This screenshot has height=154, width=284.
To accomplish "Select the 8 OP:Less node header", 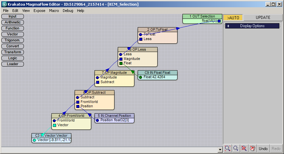I will pos(138,50).
